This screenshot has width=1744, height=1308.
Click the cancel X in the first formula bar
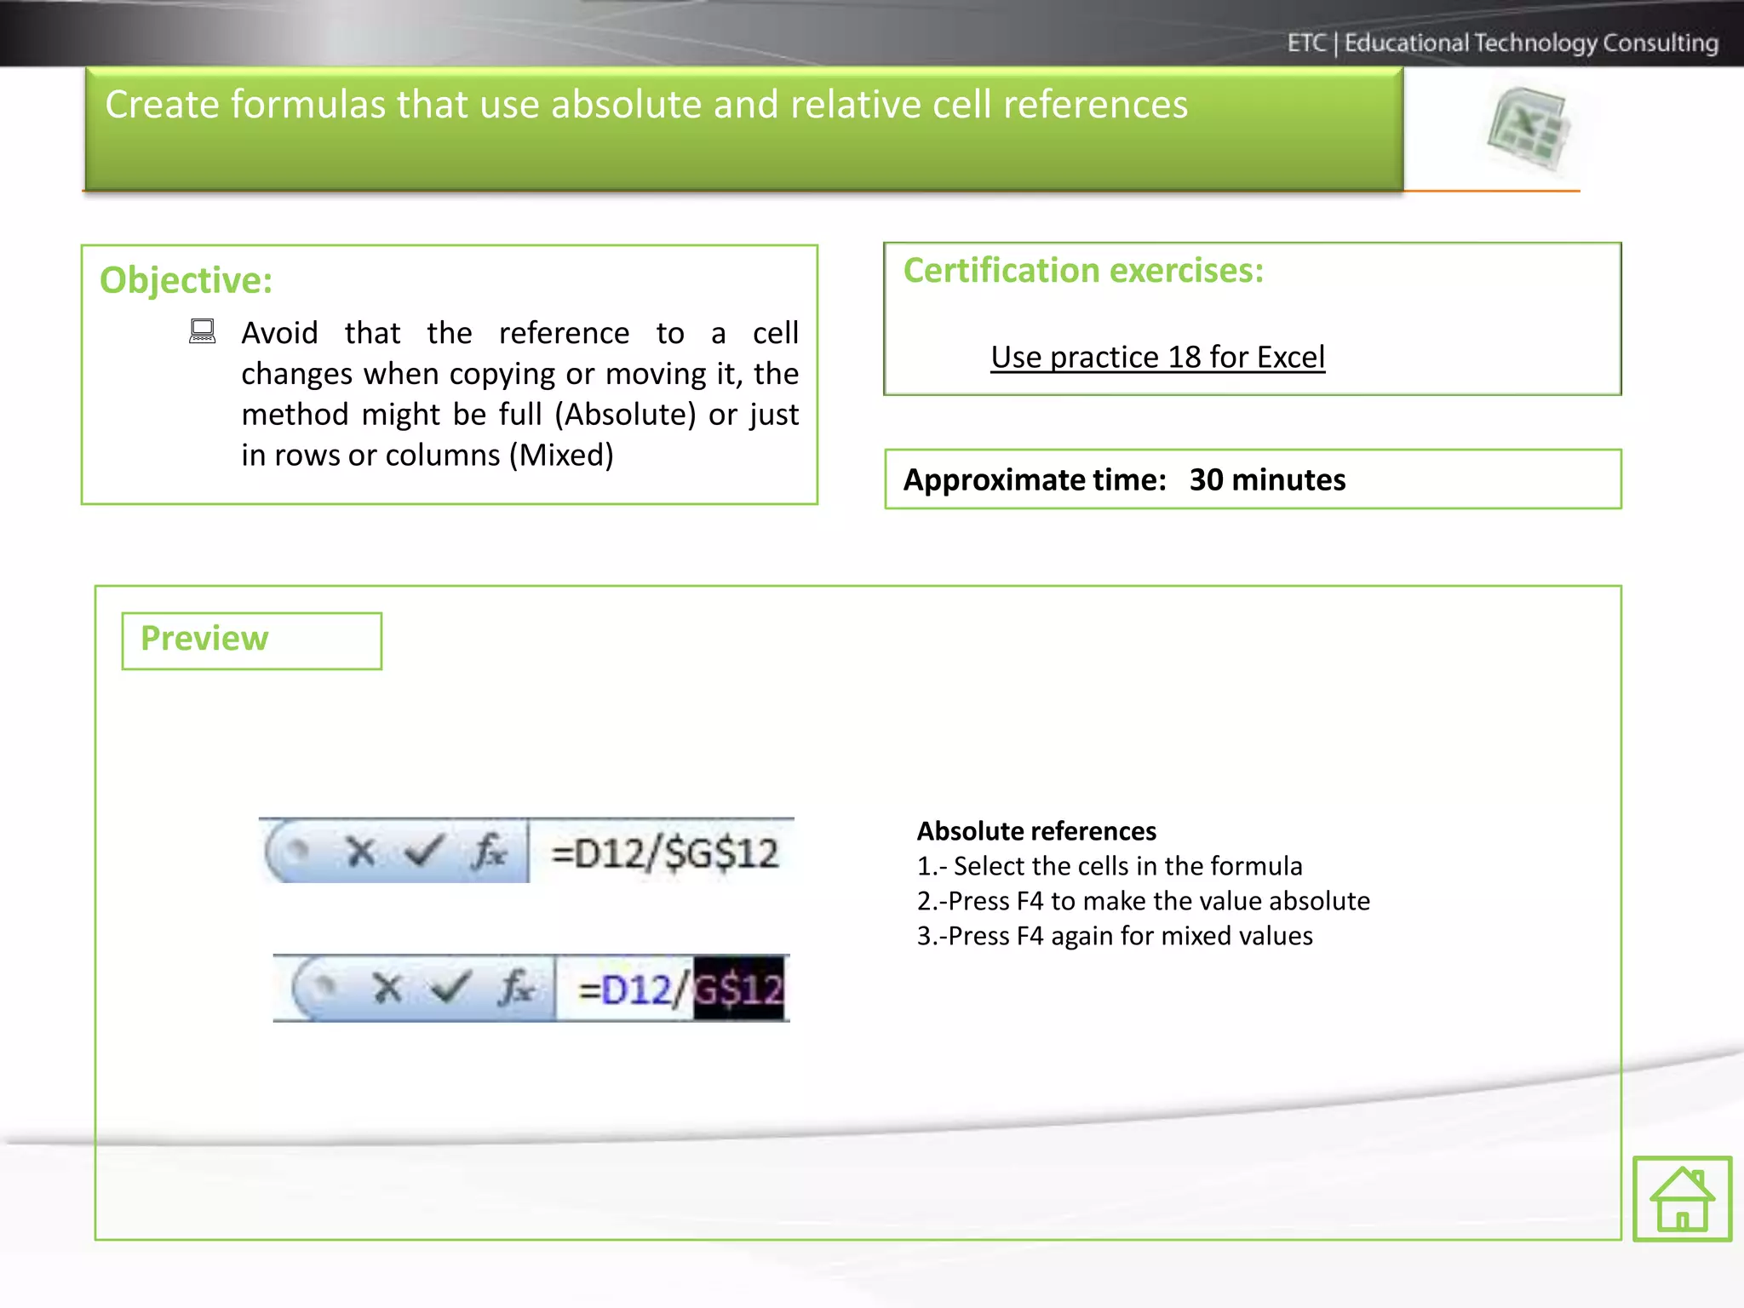click(x=361, y=851)
